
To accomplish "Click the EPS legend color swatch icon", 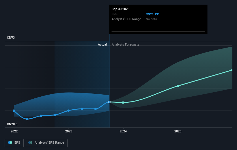I will 10,142.
